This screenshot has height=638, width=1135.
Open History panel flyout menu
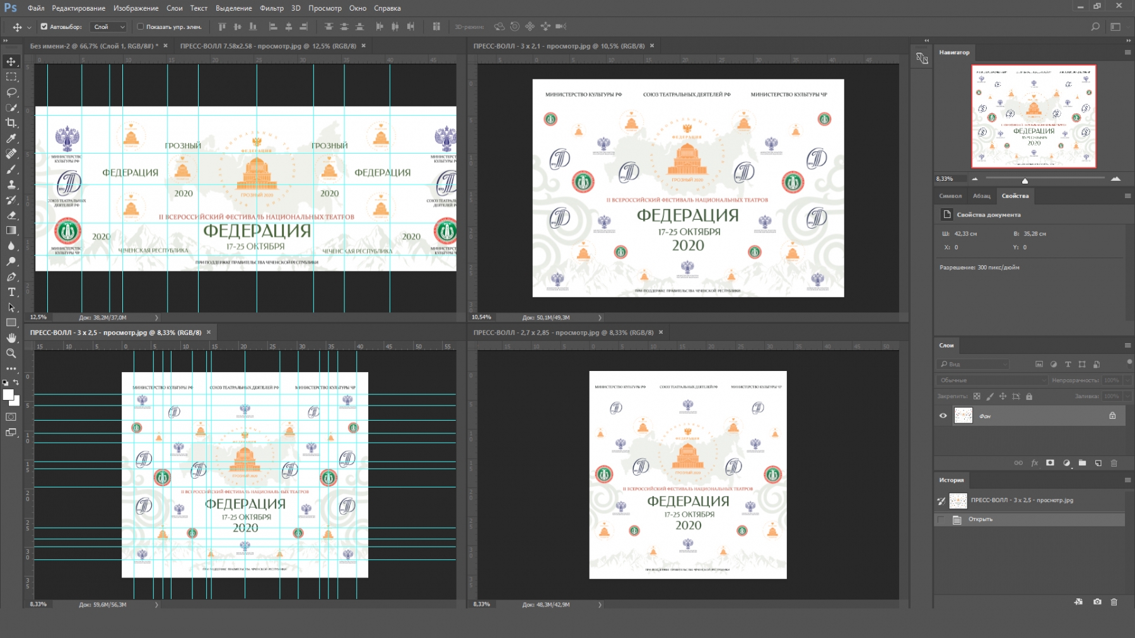(x=1127, y=480)
